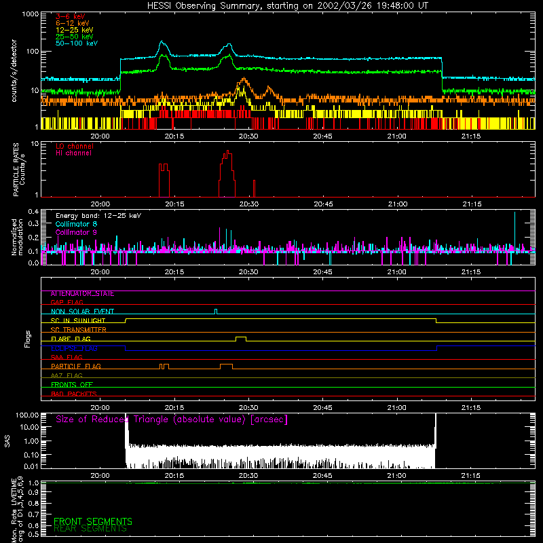This screenshot has width=543, height=543.
Task: Click the Size of Reduced Triangle caption
Action: (172, 419)
